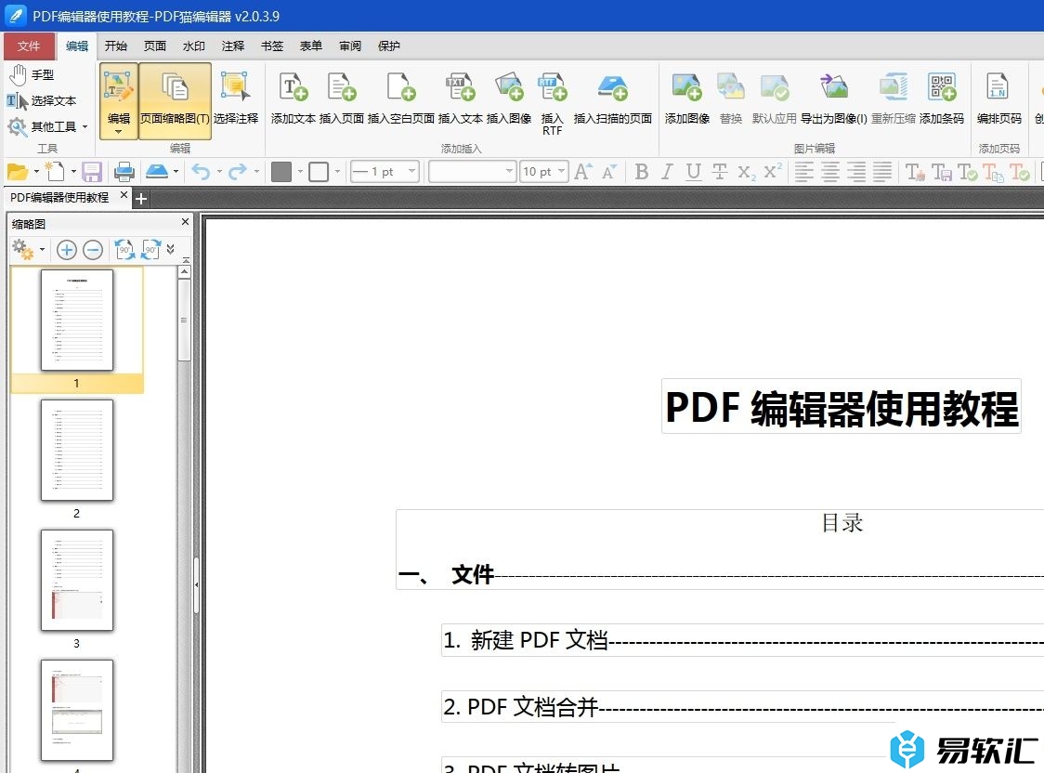Open the font name combo box
This screenshot has height=773, width=1044.
click(x=472, y=172)
